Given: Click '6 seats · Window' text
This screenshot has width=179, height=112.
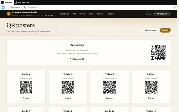Looking at the screenshot, I should click(68, 79).
